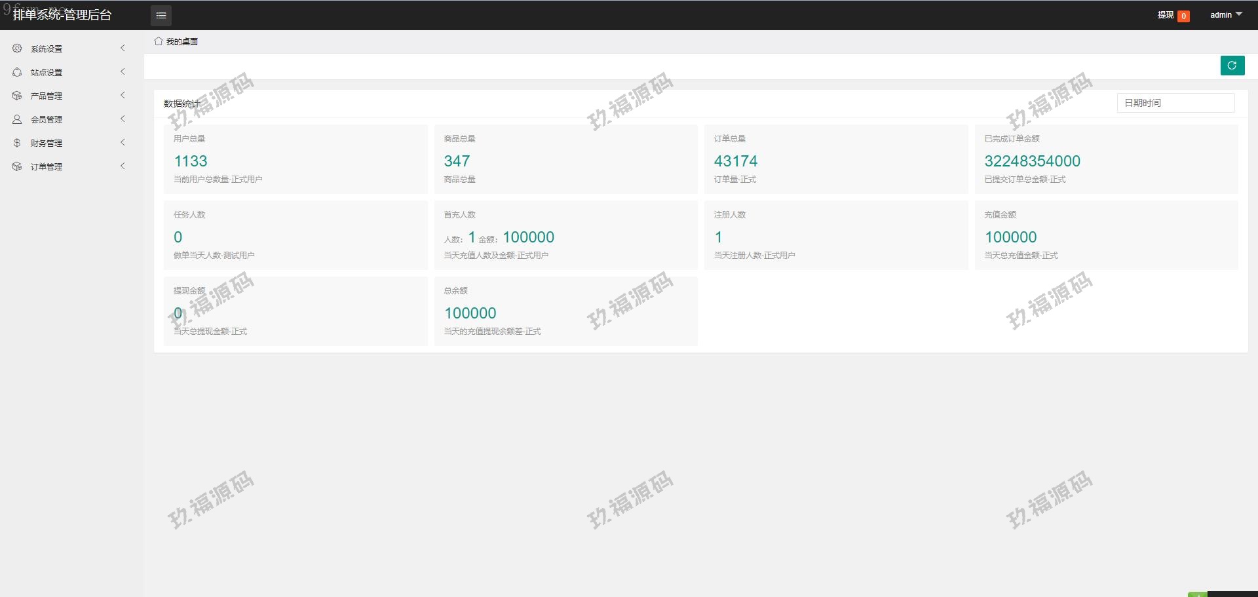Click the hamburger sidebar toggle icon
The image size is (1258, 597).
161,15
